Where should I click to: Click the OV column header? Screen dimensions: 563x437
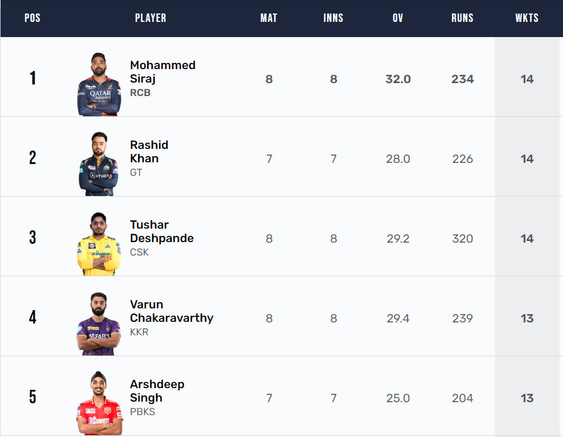pos(398,18)
